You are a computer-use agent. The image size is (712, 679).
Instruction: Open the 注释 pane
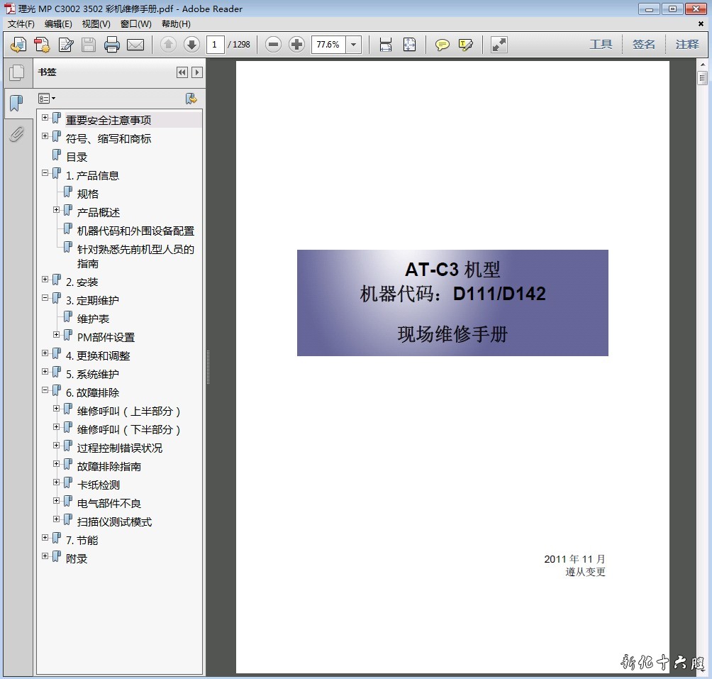(x=686, y=44)
